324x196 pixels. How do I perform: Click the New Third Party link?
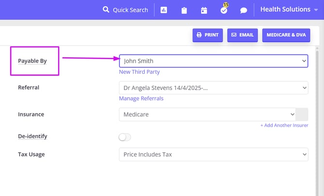[139, 72]
